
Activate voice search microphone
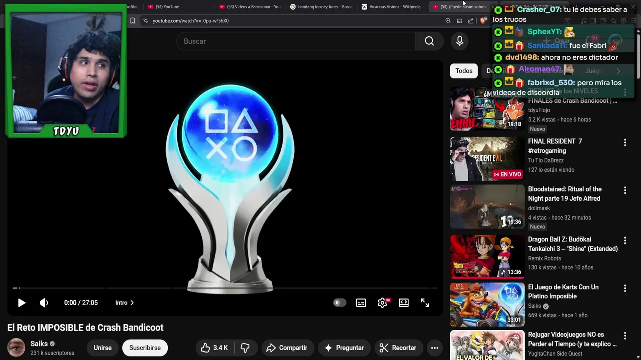point(460,41)
